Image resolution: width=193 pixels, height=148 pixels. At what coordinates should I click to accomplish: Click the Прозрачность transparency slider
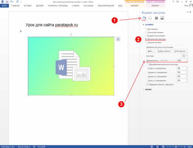click(x=168, y=60)
